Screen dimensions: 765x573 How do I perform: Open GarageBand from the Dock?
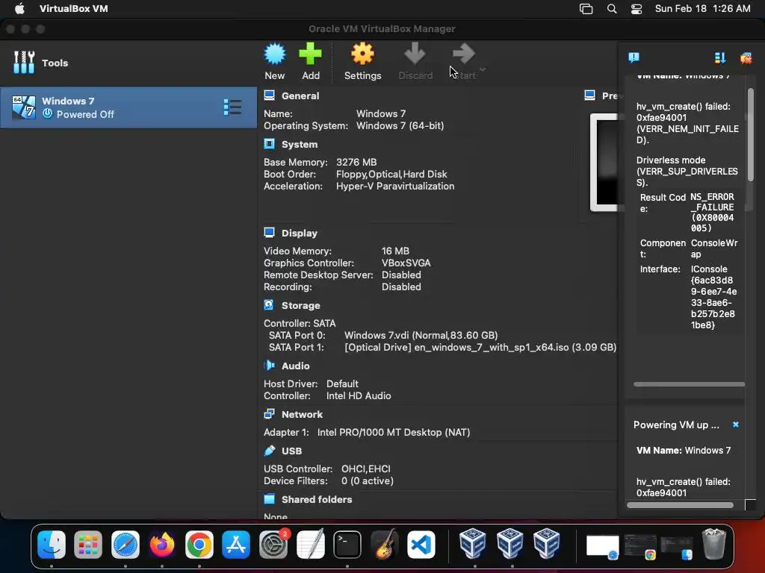click(385, 545)
